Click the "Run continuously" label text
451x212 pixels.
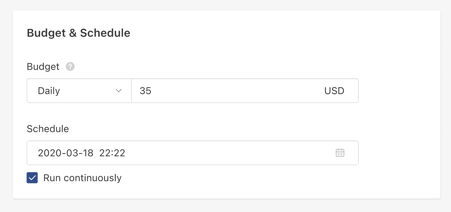click(82, 178)
